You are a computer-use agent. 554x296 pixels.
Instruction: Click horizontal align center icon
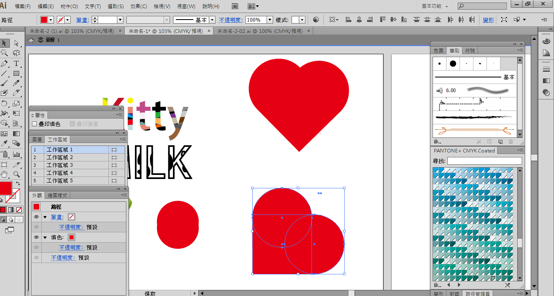point(359,20)
